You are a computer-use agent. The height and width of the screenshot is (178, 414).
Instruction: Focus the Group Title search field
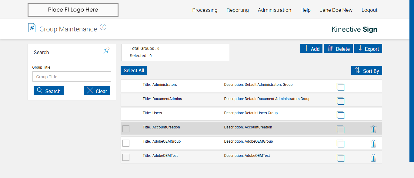72,77
